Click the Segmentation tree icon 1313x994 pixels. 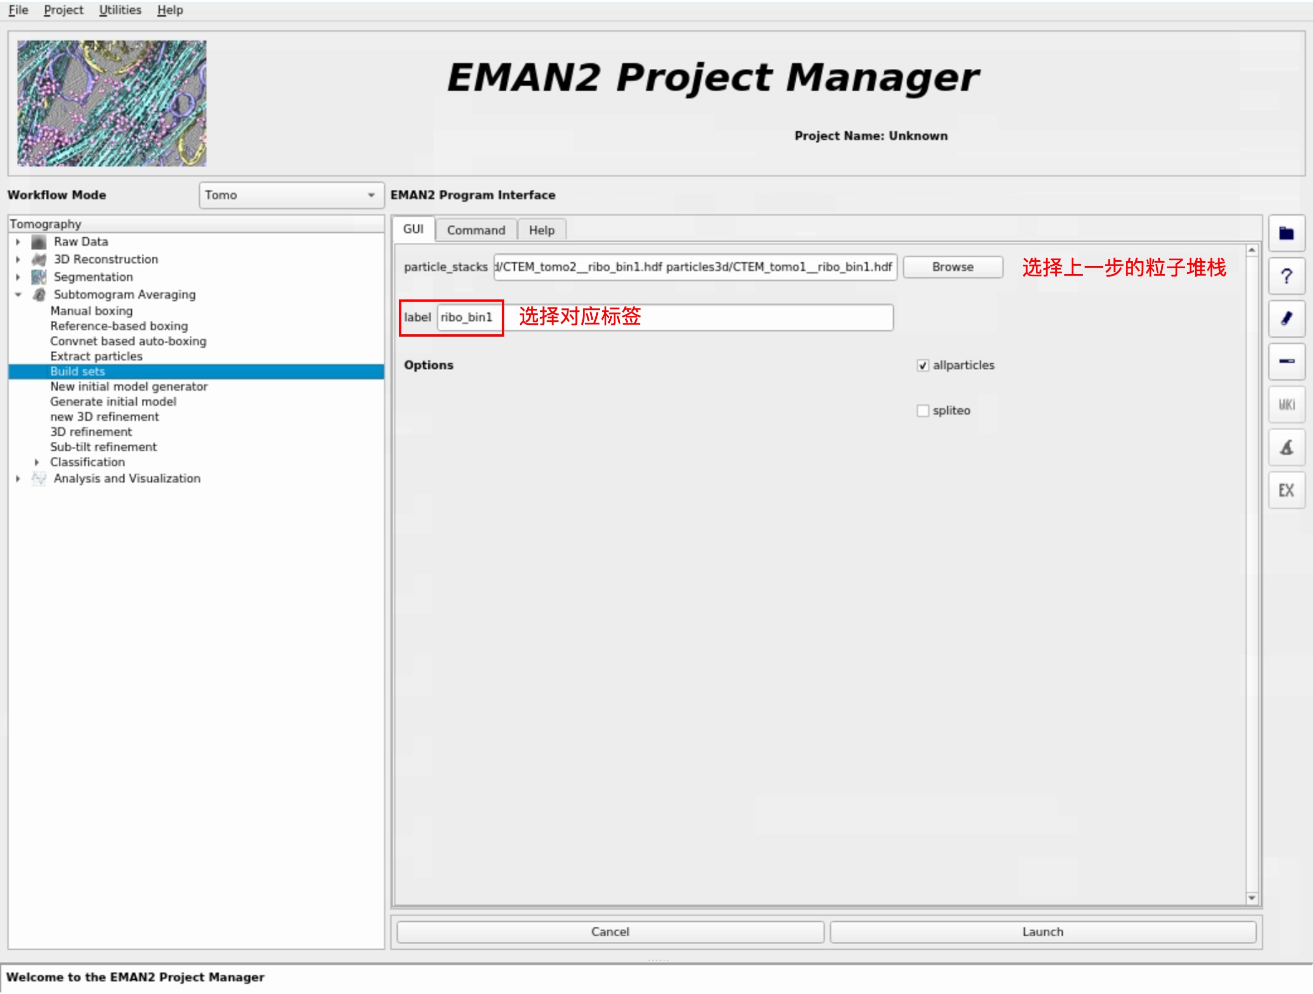39,277
